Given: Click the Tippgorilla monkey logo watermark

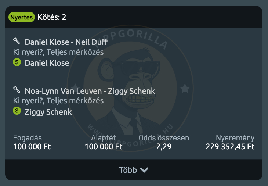Looking at the screenshot, I should click(130, 88).
